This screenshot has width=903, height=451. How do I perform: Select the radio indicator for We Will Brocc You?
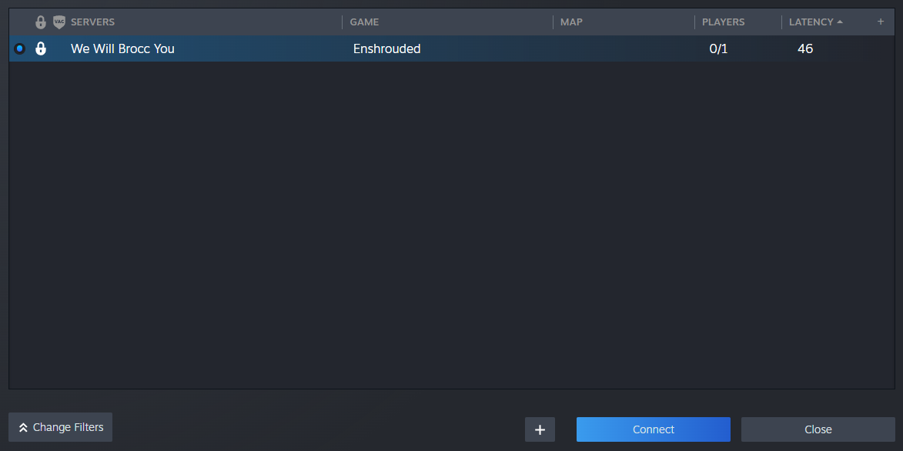pyautogui.click(x=19, y=48)
